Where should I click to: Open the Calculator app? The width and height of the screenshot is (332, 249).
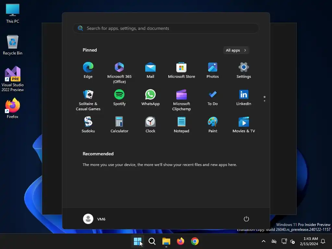119,125
